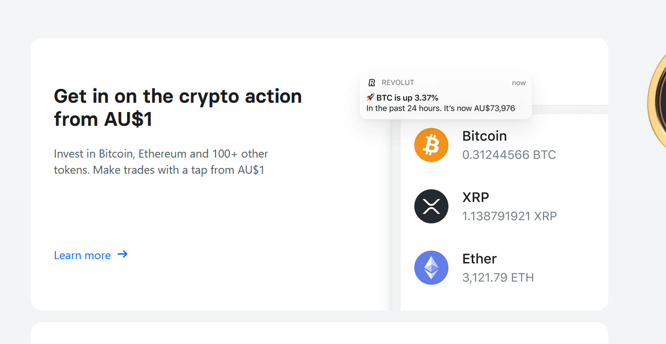The width and height of the screenshot is (666, 344).
Task: Click the gold coin at right edge
Action: click(657, 98)
